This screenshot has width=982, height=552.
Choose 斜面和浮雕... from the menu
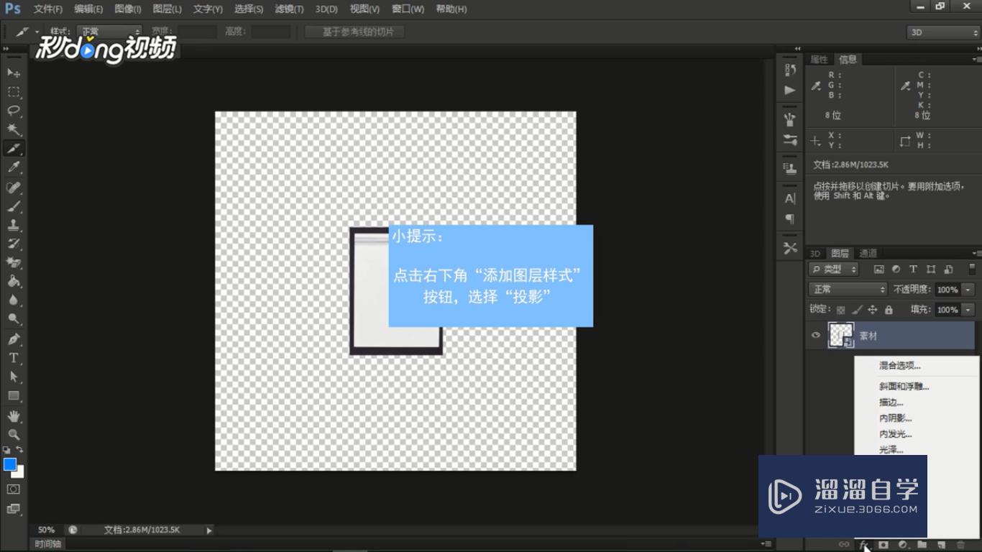904,387
